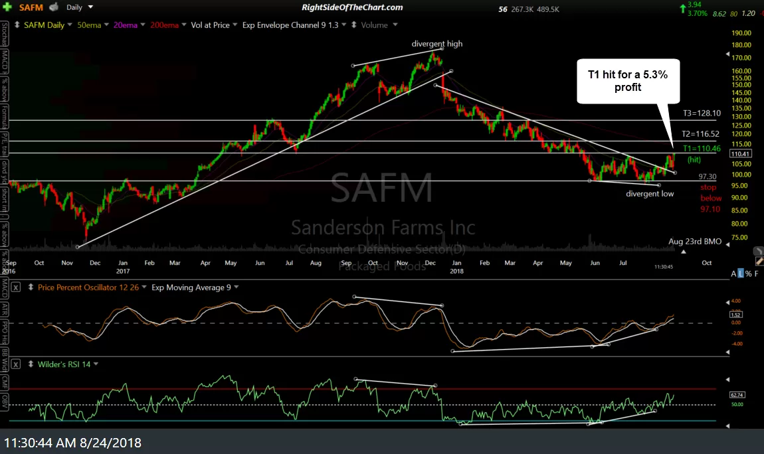The height and width of the screenshot is (454, 764).
Task: Click the scale arrow beside 75.00
Action: click(727, 245)
